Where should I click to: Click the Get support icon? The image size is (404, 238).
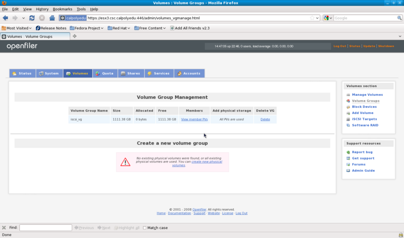tap(348, 158)
